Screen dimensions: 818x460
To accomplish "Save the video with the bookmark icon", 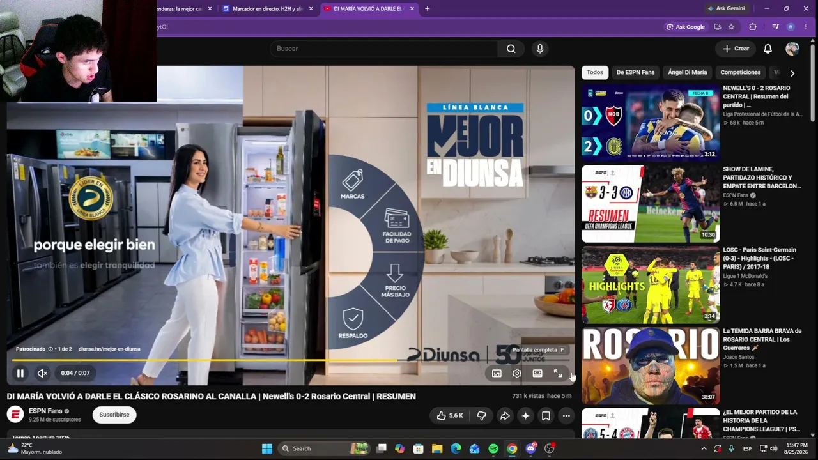I will click(x=546, y=416).
